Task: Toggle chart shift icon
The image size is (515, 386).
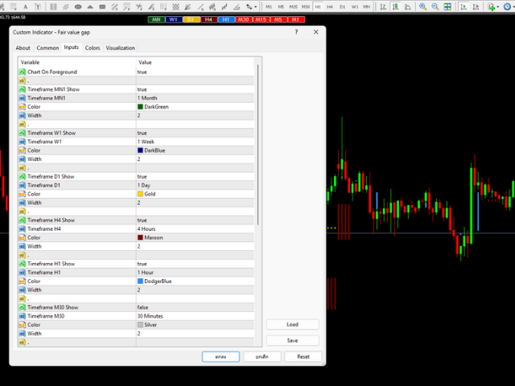Action: click(476, 7)
